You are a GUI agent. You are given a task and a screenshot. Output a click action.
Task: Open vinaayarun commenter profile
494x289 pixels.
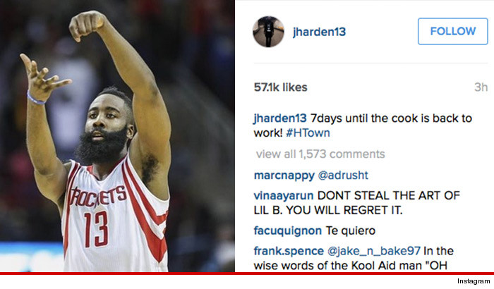point(284,195)
